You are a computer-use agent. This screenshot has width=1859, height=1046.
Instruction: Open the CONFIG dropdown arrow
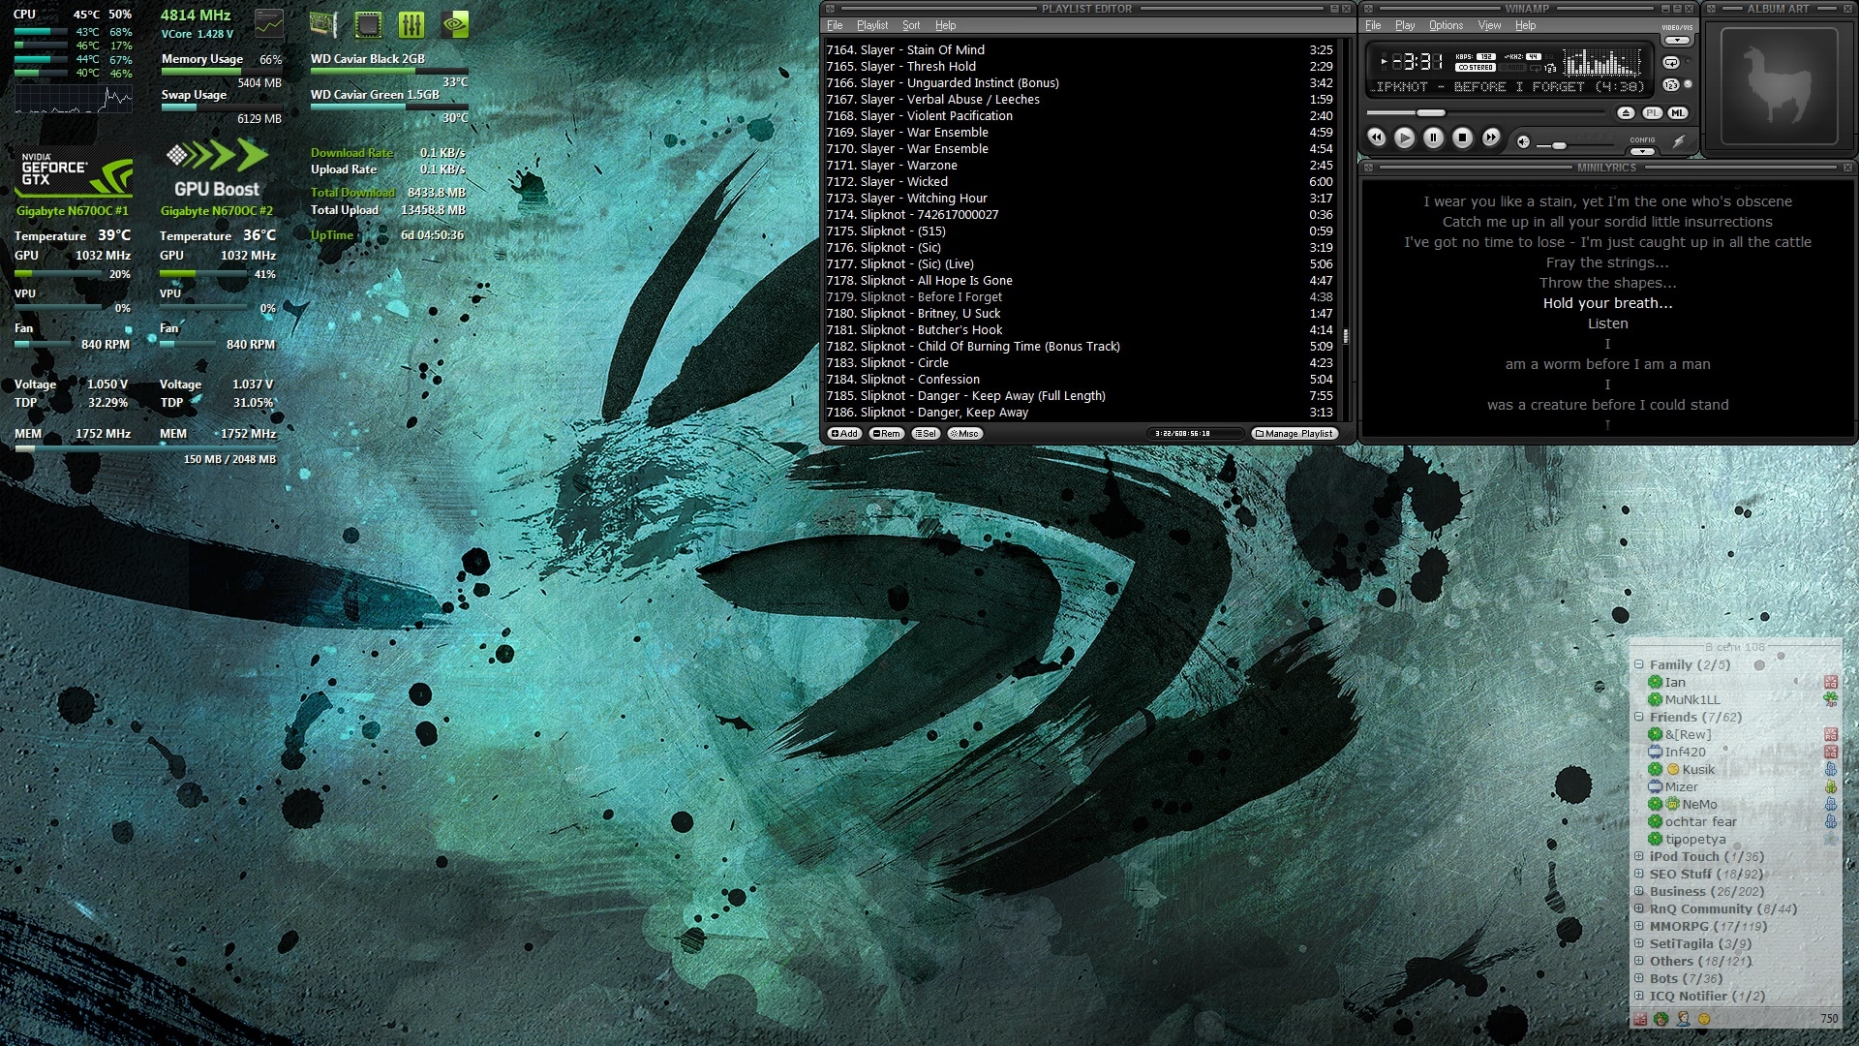[x=1642, y=152]
